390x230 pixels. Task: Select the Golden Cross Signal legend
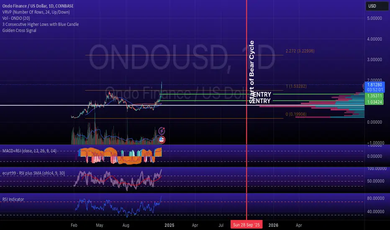[x=19, y=31]
